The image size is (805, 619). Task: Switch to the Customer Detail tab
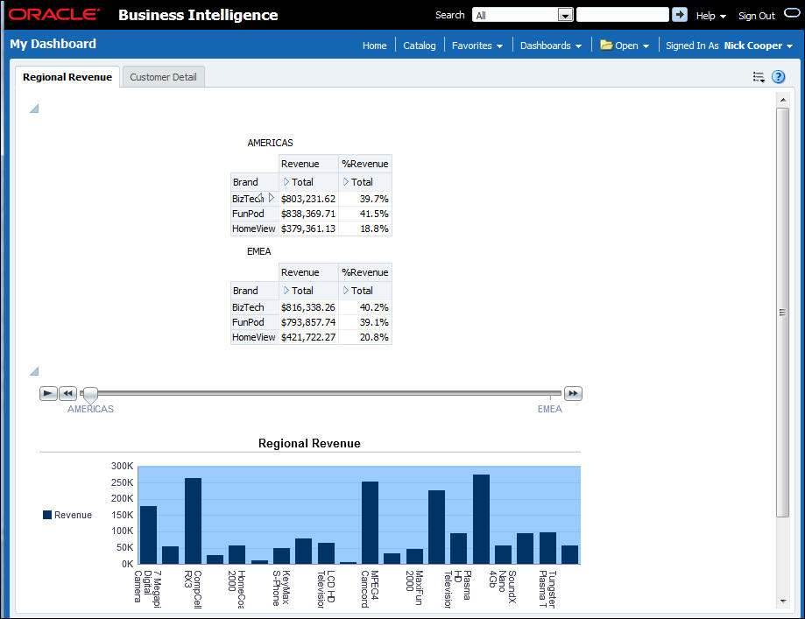163,77
